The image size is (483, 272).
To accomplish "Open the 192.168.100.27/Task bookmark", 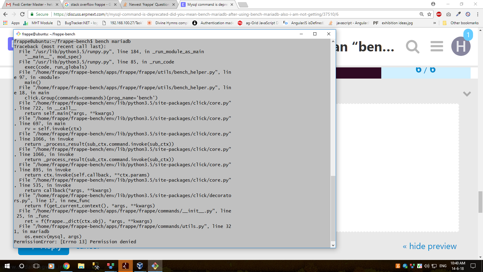I will click(x=122, y=23).
